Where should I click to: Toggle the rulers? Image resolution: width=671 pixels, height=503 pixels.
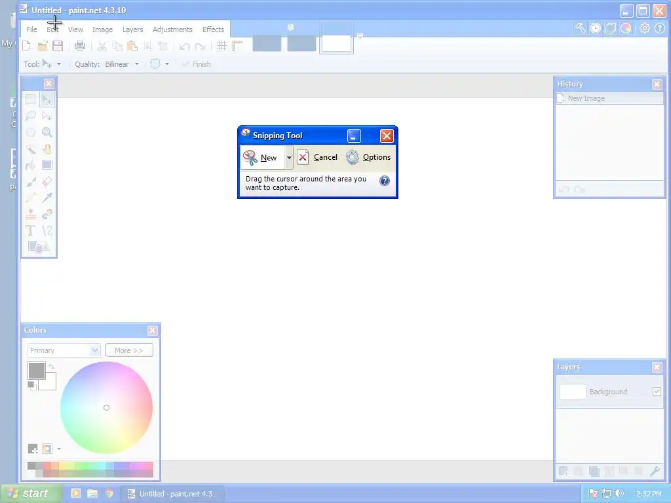tap(237, 46)
